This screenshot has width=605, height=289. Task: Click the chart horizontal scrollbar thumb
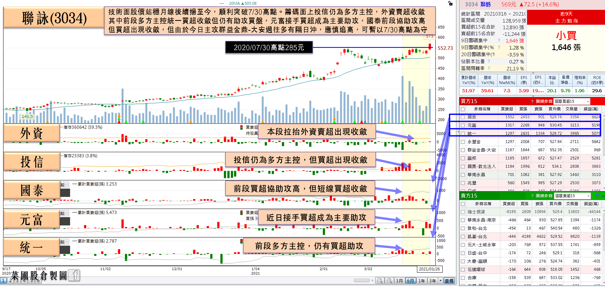[x=362, y=280]
